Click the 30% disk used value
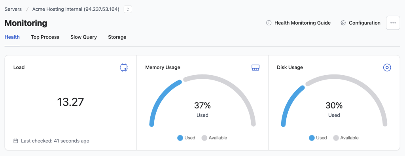 334,105
